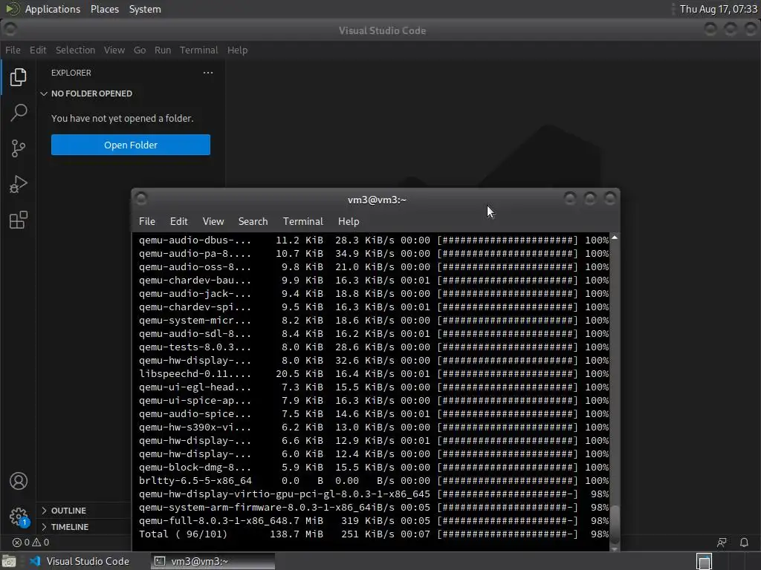This screenshot has width=761, height=570.
Task: Click the Visual Studio Code title bar
Action: [x=382, y=30]
